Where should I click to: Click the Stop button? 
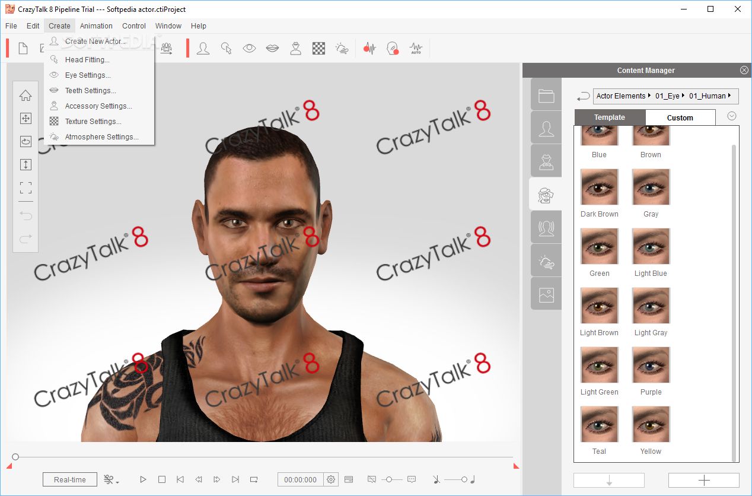[x=161, y=479]
